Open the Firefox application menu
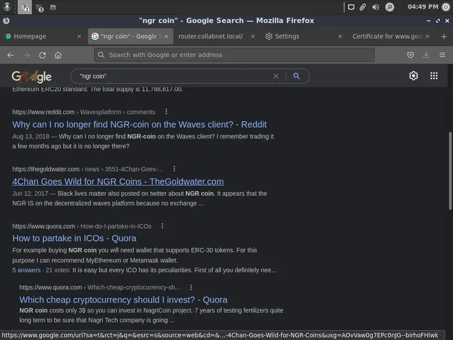Image resolution: width=453 pixels, height=340 pixels. (x=442, y=55)
